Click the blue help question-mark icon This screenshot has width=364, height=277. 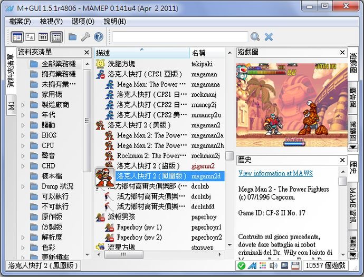pyautogui.click(x=99, y=37)
